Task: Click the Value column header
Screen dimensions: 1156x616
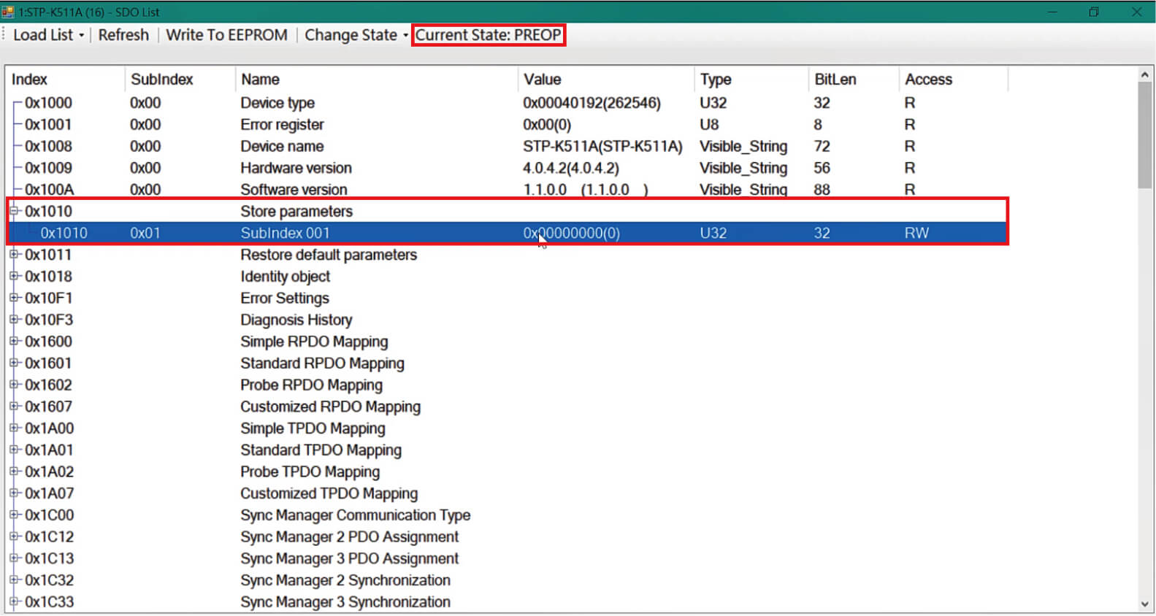Action: [542, 80]
